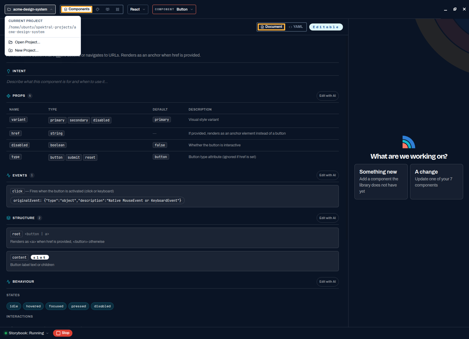Click Edit with AI for BEHAVIOUR

pyautogui.click(x=328, y=282)
